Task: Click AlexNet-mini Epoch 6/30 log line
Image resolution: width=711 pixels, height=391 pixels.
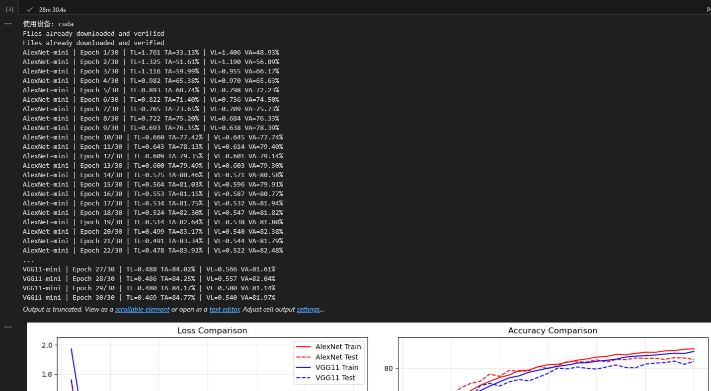Action: point(151,99)
